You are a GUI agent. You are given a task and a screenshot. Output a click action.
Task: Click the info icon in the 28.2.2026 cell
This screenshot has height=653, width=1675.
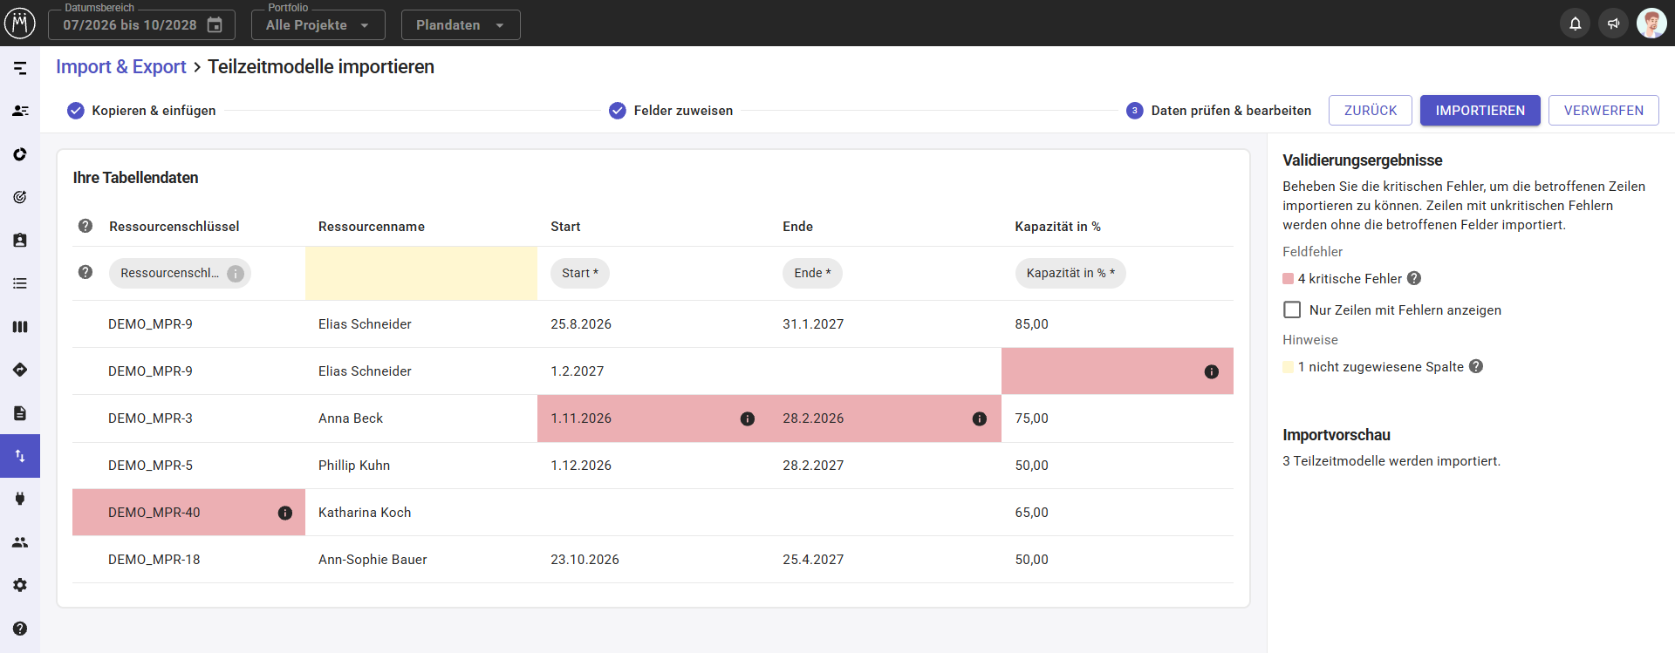[x=980, y=418]
